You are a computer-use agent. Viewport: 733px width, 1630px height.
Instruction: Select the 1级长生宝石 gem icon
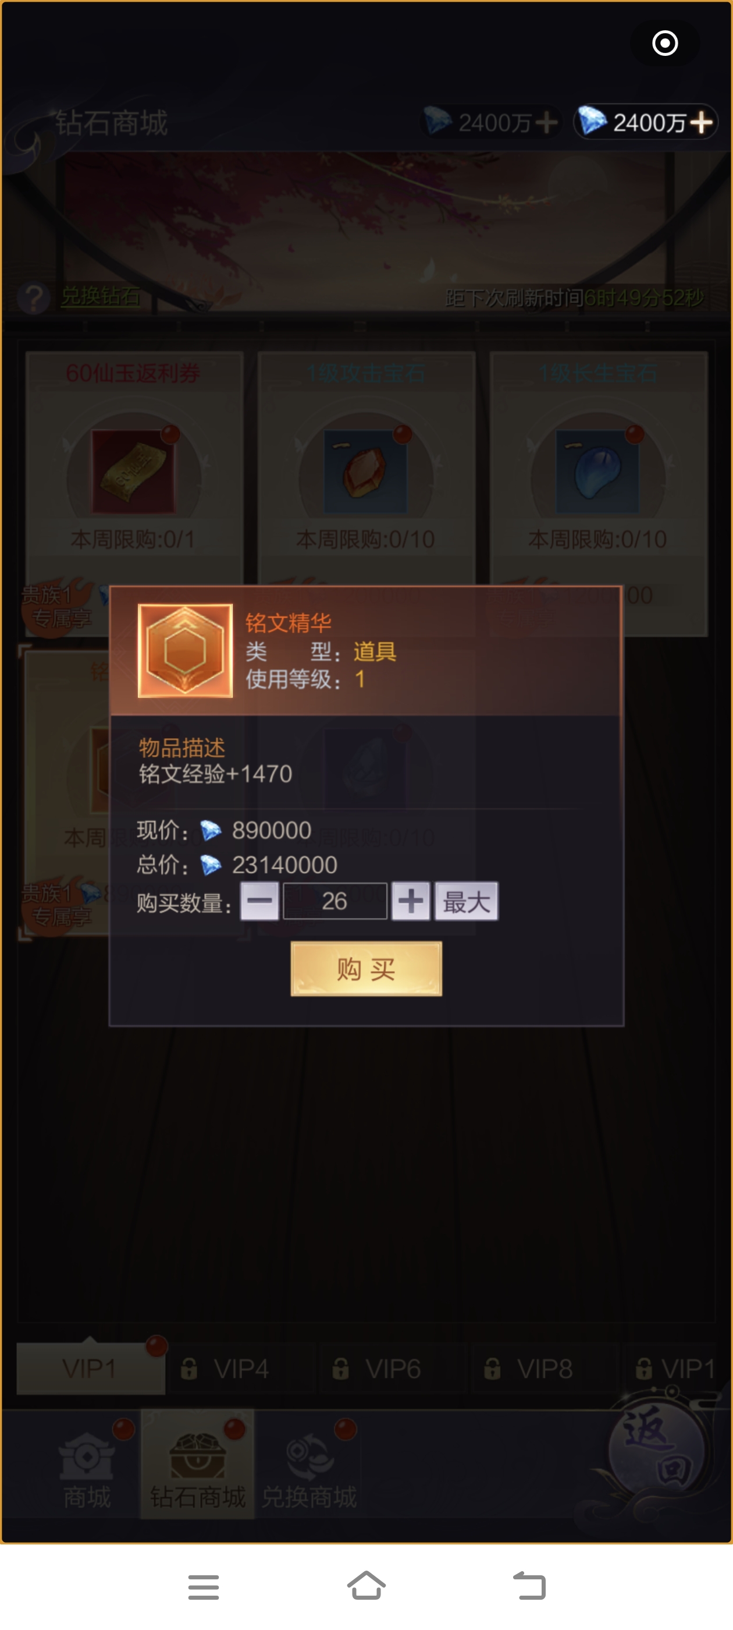pyautogui.click(x=597, y=472)
